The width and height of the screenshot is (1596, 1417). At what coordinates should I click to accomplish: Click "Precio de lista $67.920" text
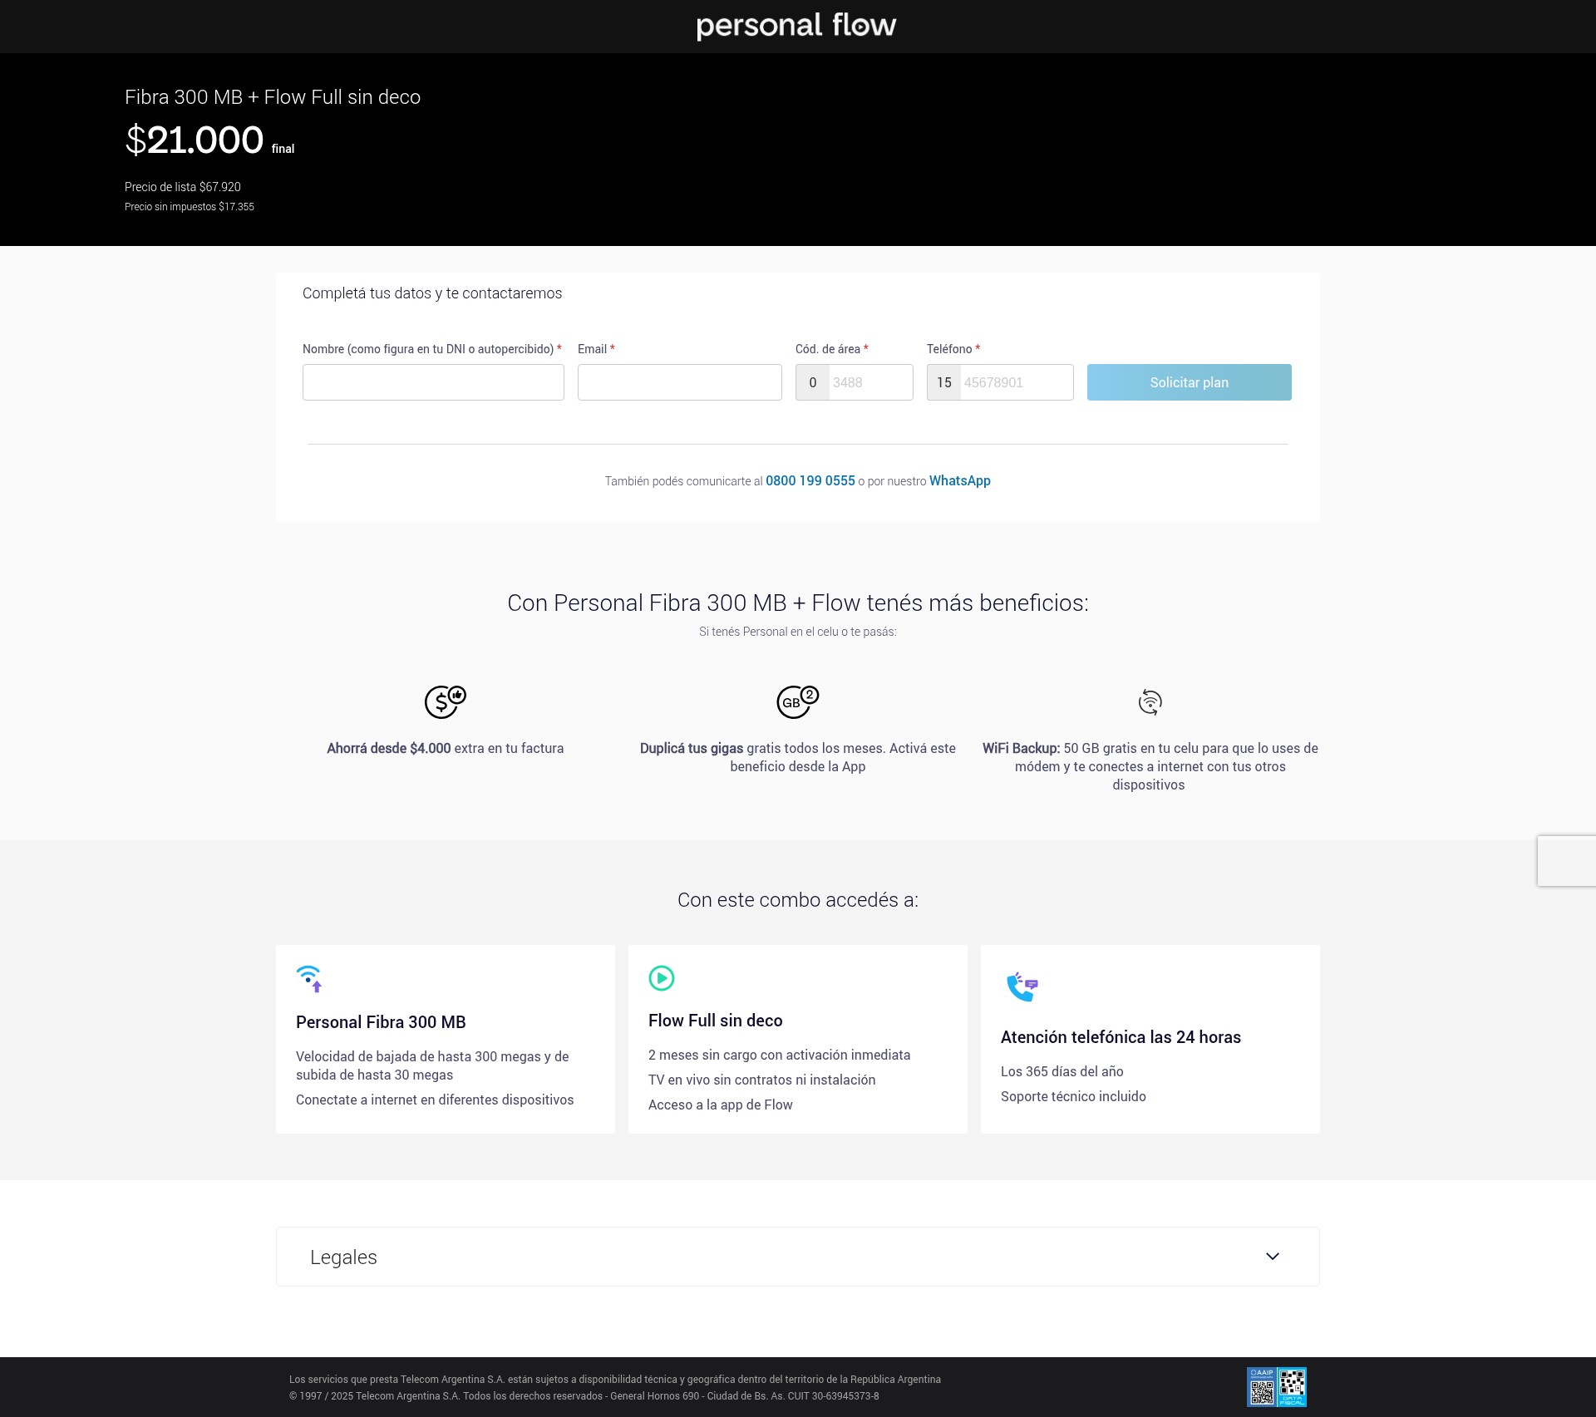tap(183, 187)
